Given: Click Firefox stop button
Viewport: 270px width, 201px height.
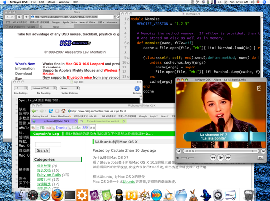Looking at the screenshot, I should tap(57, 111).
